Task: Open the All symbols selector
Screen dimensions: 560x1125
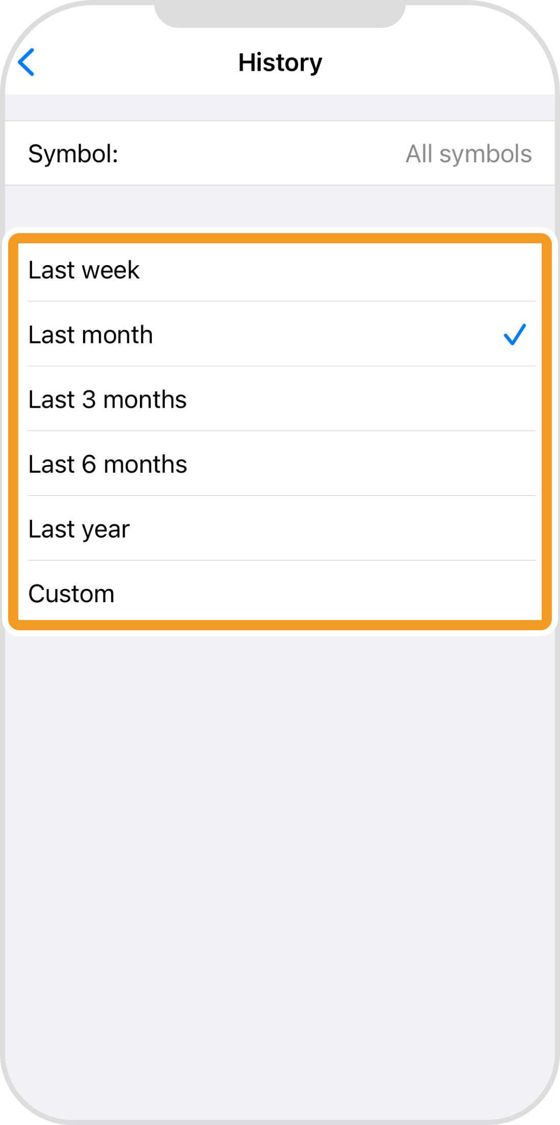Action: 468,154
